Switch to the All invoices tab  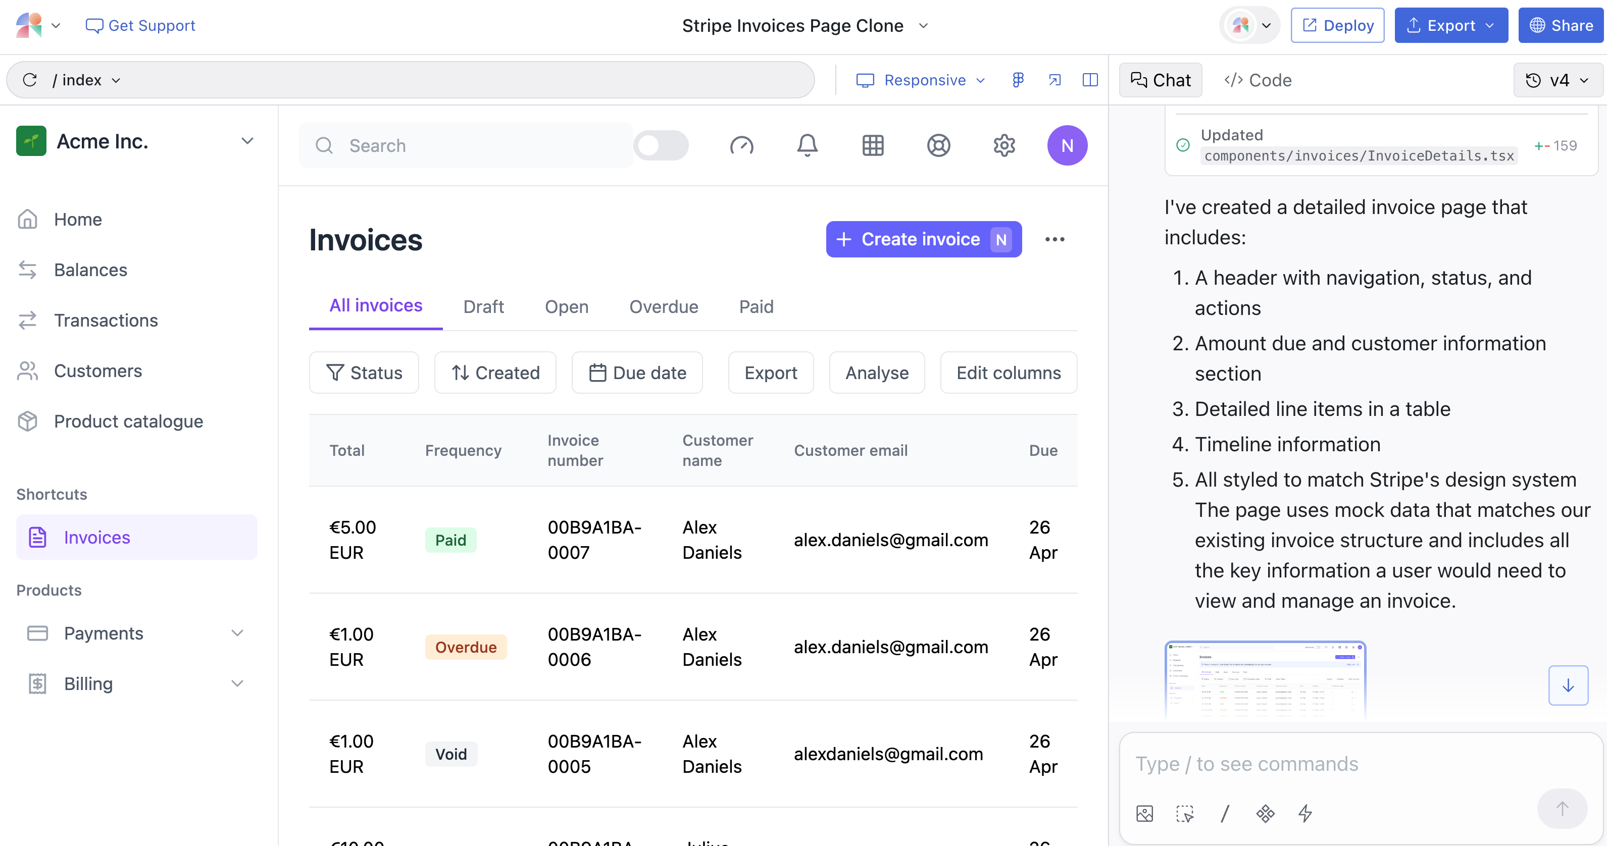tap(376, 305)
